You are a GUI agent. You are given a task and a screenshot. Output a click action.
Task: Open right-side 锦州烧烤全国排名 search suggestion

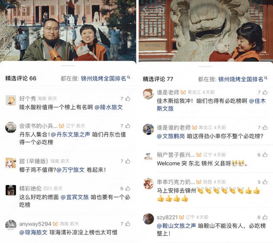point(241,79)
